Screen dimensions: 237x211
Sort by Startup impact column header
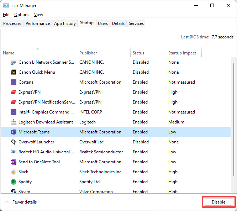tap(182, 53)
